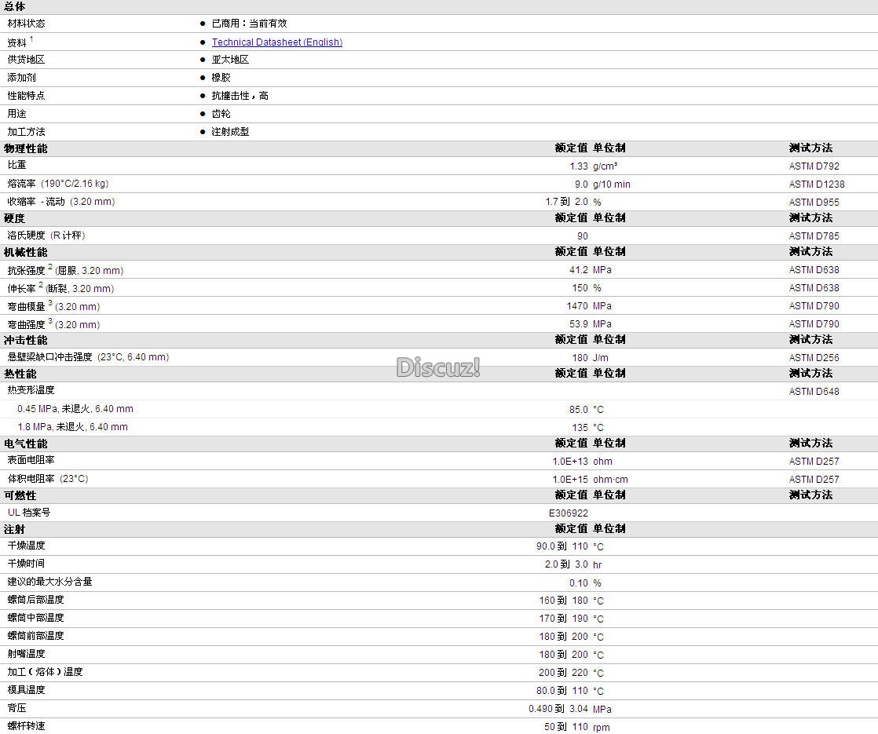This screenshot has width=878, height=734.
Task: Select the 41.2 tensile strength value
Action: (x=579, y=270)
